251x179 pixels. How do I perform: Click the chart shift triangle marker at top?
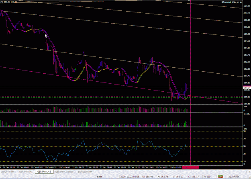click(190, 1)
